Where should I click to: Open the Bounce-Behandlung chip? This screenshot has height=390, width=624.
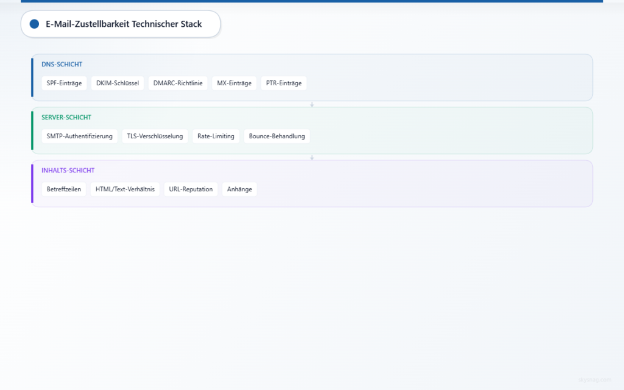point(277,136)
